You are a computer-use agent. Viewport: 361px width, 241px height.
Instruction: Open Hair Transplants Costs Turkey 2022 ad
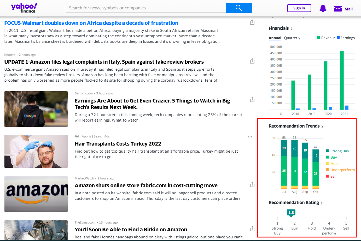click(x=118, y=144)
